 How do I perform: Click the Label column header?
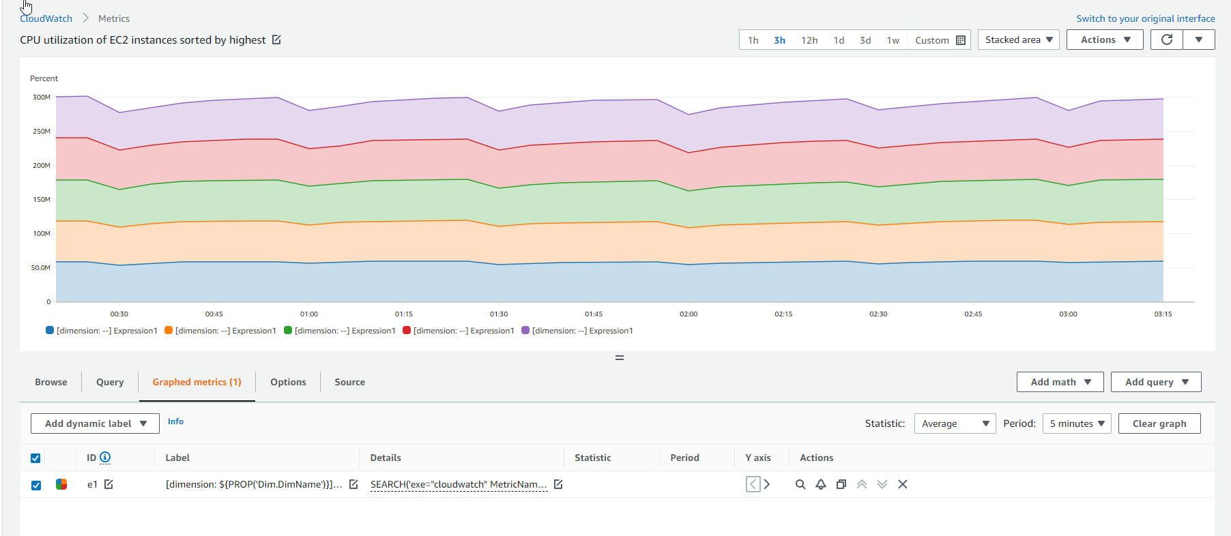177,458
